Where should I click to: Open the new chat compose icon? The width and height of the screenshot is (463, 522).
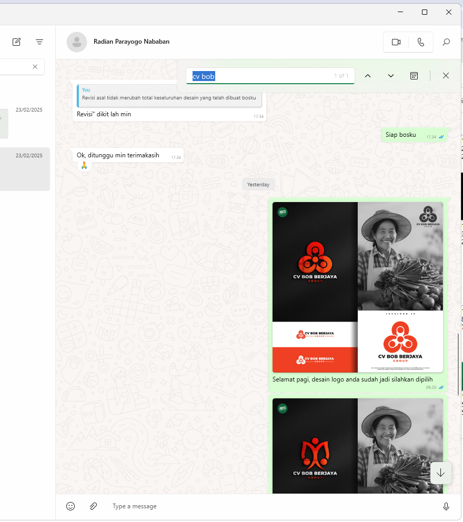(x=17, y=42)
